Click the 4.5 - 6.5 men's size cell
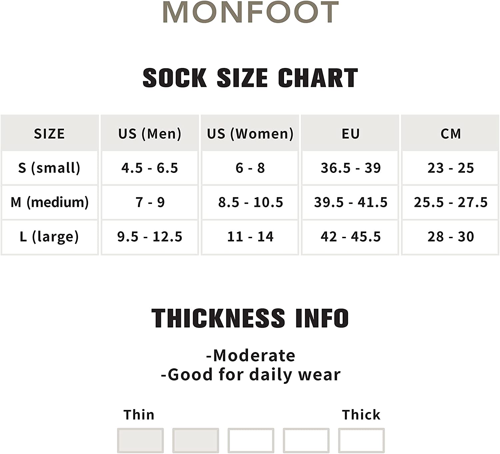 click(150, 168)
